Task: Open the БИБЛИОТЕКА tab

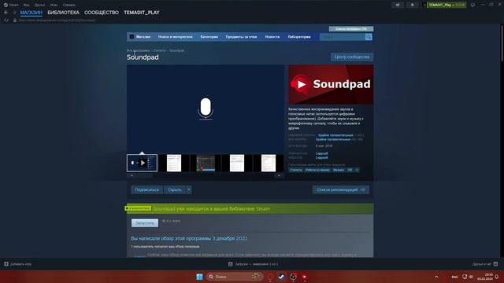Action: pyautogui.click(x=63, y=13)
